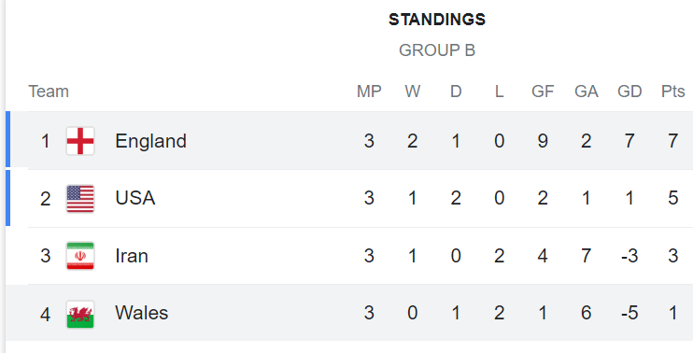Click the Wales flag icon
This screenshot has height=353, width=693.
[x=80, y=314]
